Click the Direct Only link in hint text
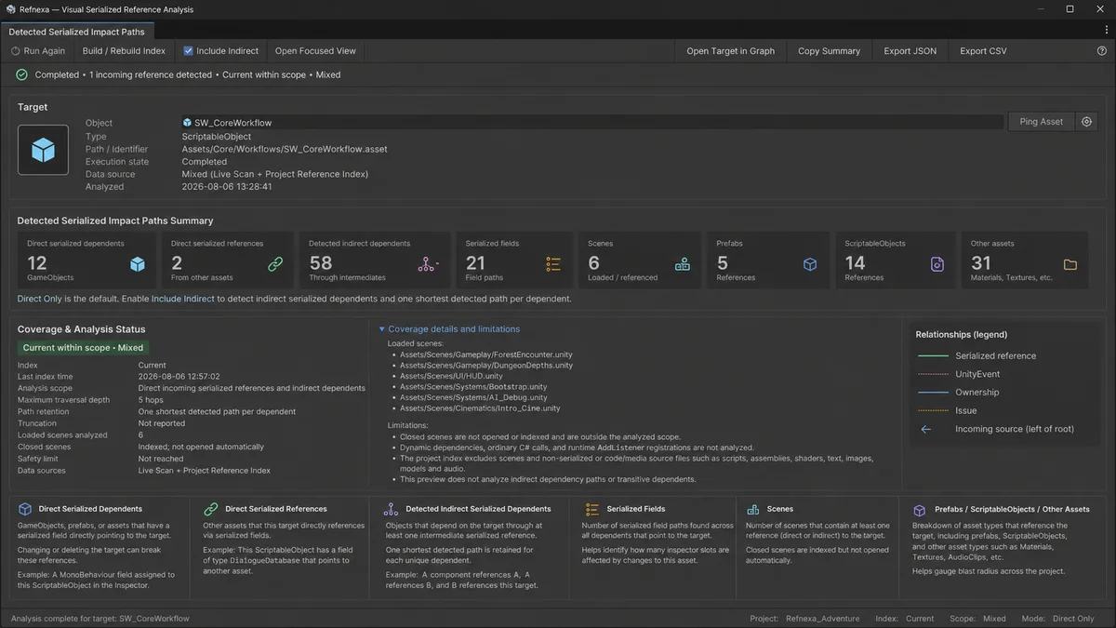Viewport: 1116px width, 628px height. (x=40, y=299)
